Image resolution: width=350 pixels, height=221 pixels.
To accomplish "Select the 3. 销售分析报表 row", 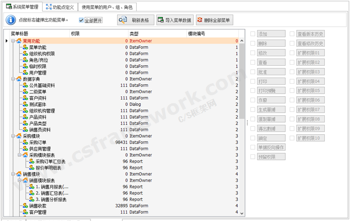I will [x=124, y=199].
